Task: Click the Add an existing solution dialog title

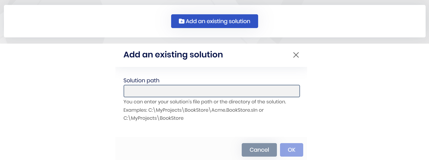Action: pos(173,55)
